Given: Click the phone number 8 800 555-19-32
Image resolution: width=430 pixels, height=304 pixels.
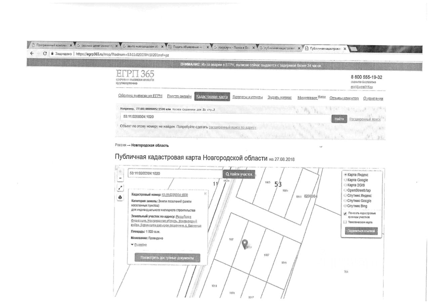Looking at the screenshot, I should [367, 77].
